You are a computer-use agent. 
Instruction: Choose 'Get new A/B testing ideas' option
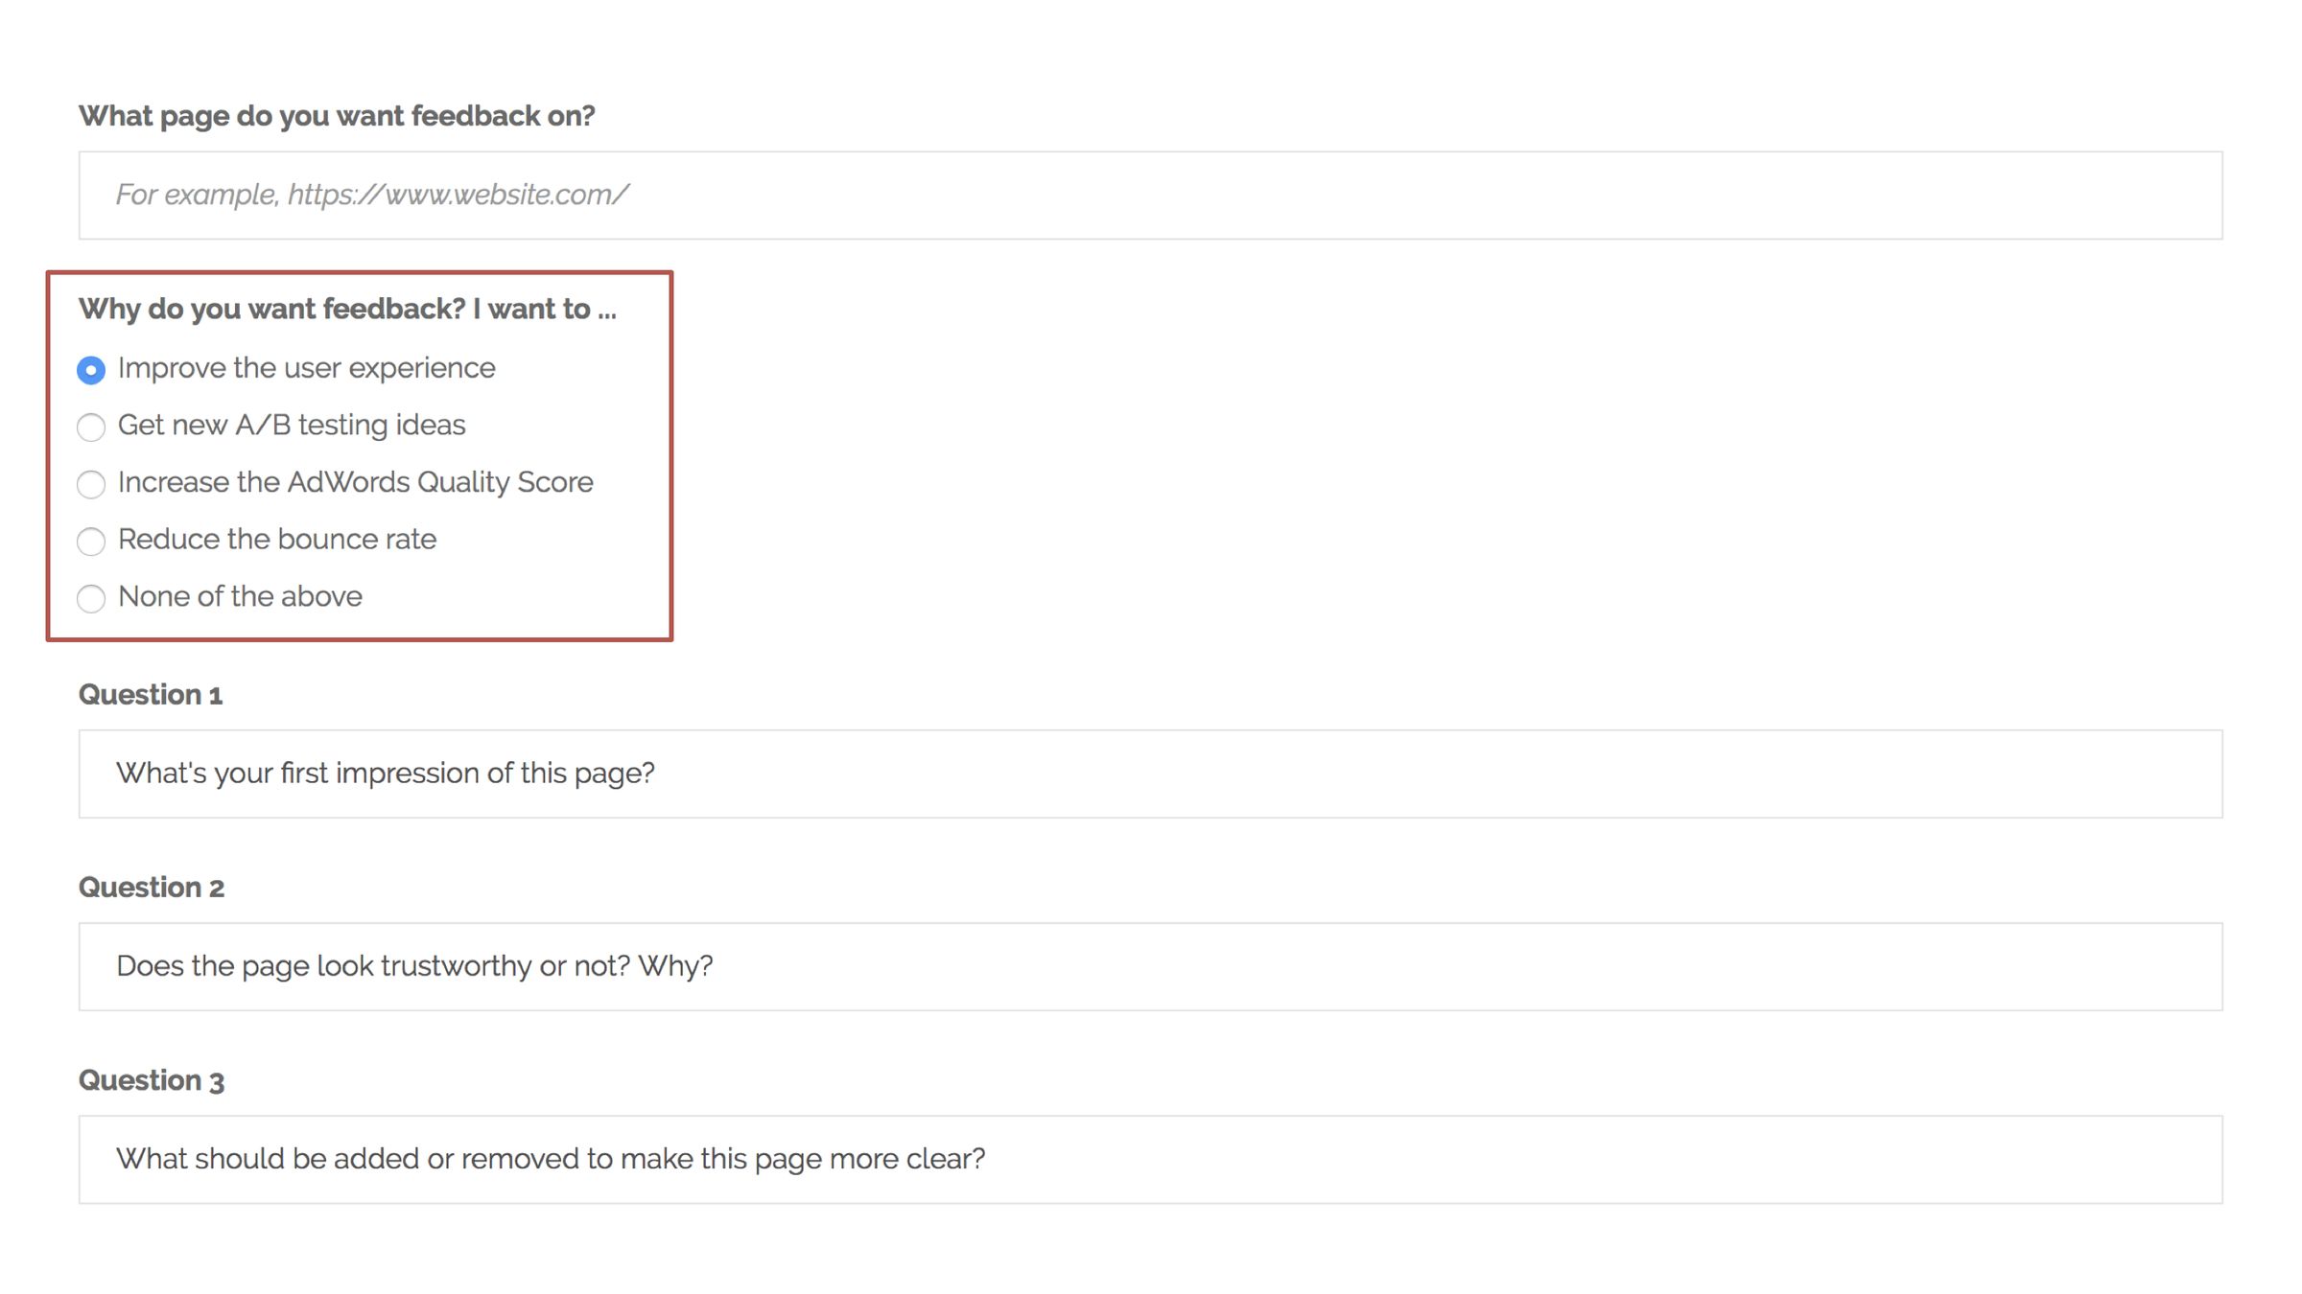[x=91, y=427]
